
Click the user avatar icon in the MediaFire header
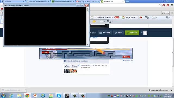(145, 33)
